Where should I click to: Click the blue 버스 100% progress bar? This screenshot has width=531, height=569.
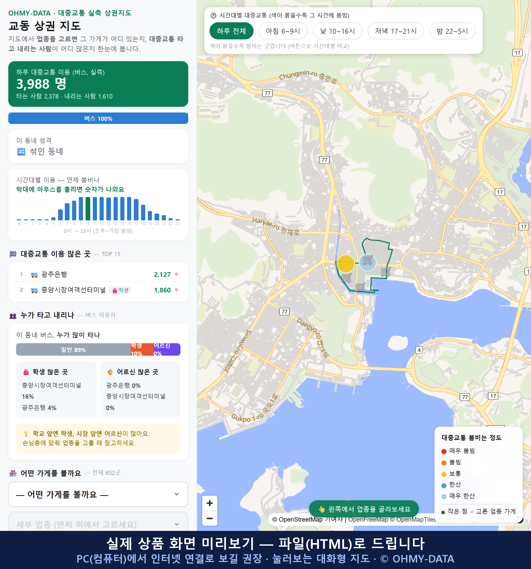[x=98, y=118]
